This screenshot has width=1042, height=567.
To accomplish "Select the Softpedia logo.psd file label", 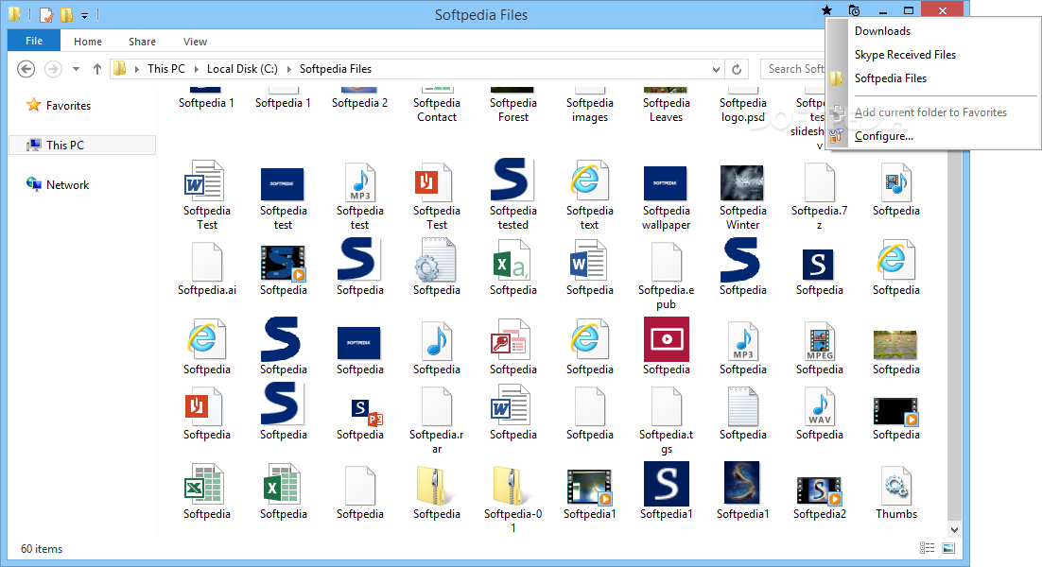I will [743, 111].
